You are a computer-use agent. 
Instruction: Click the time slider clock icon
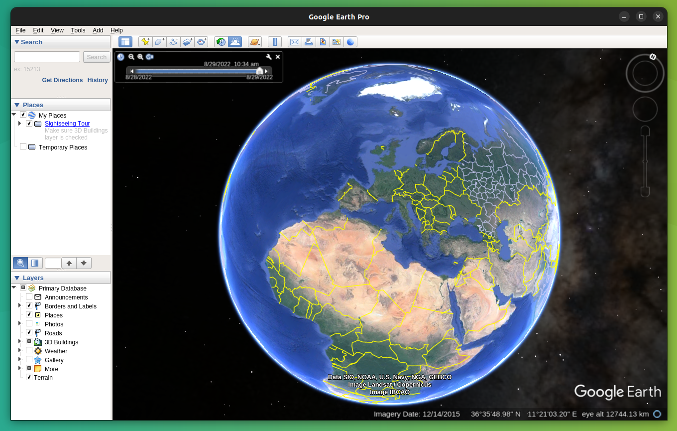pyautogui.click(x=121, y=57)
